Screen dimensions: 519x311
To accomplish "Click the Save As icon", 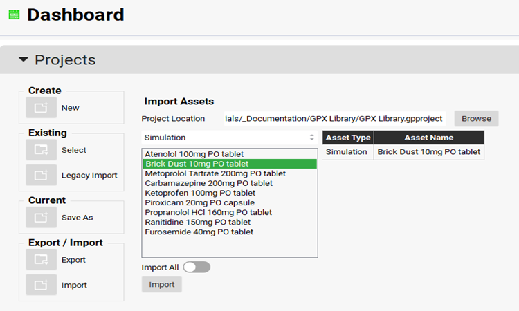I will point(42,218).
